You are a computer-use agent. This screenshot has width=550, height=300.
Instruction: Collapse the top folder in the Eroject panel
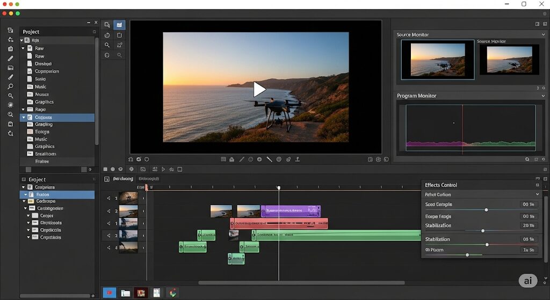coord(24,187)
